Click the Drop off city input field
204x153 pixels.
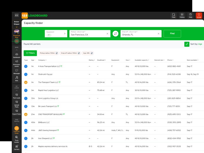[141, 34]
